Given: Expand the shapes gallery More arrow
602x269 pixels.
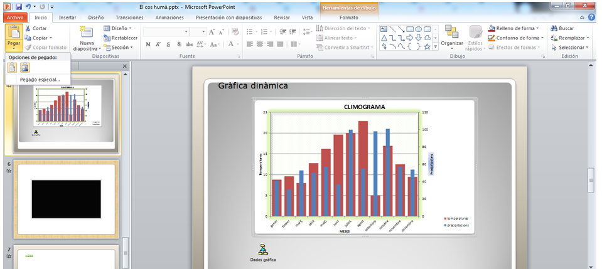Looking at the screenshot, I should click(436, 47).
